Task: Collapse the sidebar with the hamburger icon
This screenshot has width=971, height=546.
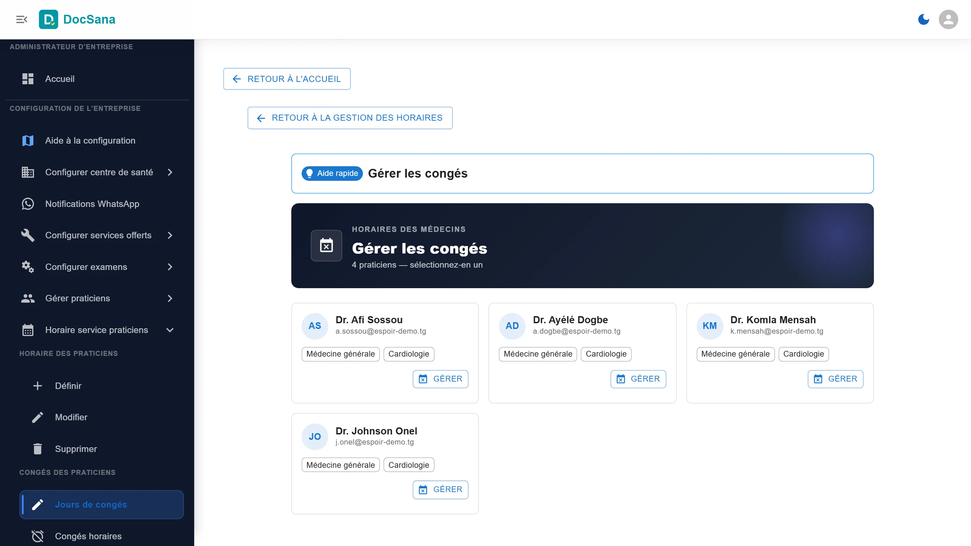Action: point(22,19)
